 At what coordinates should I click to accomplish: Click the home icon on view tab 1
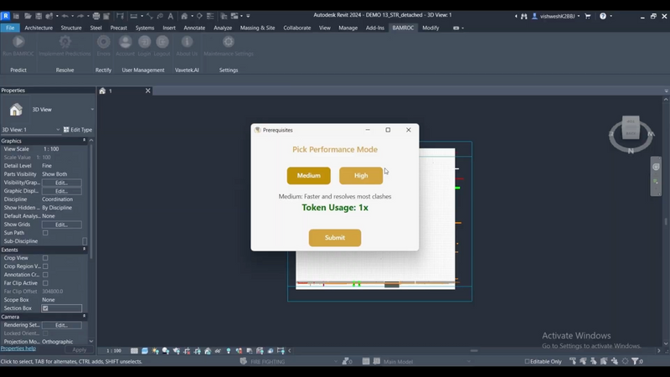pos(102,90)
